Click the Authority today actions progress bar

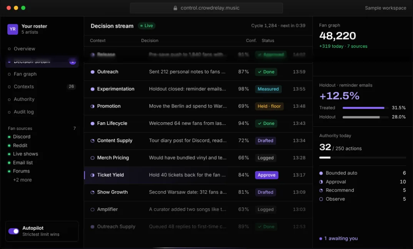362,158
